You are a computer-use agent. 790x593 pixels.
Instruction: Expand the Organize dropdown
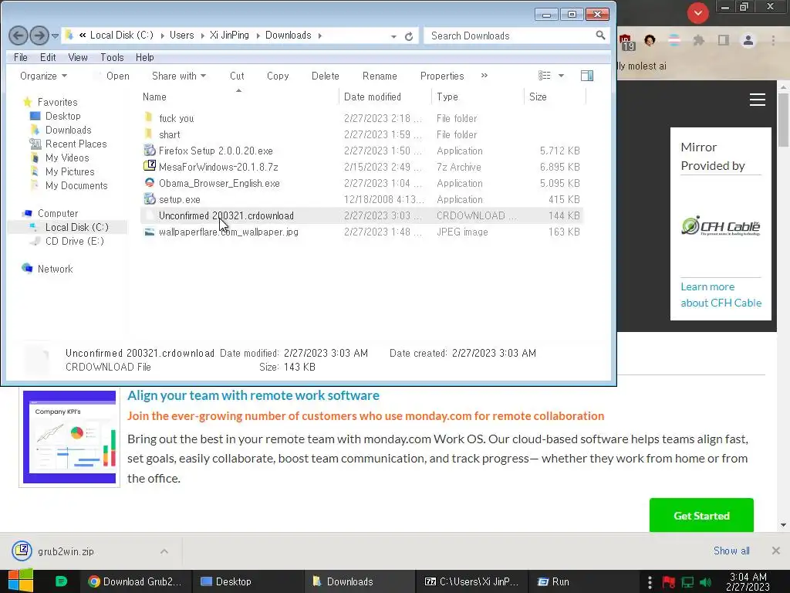pos(43,76)
